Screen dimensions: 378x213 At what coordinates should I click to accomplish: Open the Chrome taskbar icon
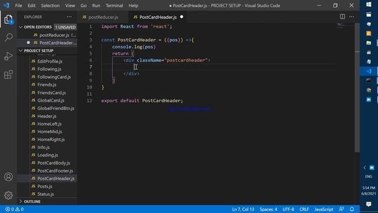tap(369, 90)
